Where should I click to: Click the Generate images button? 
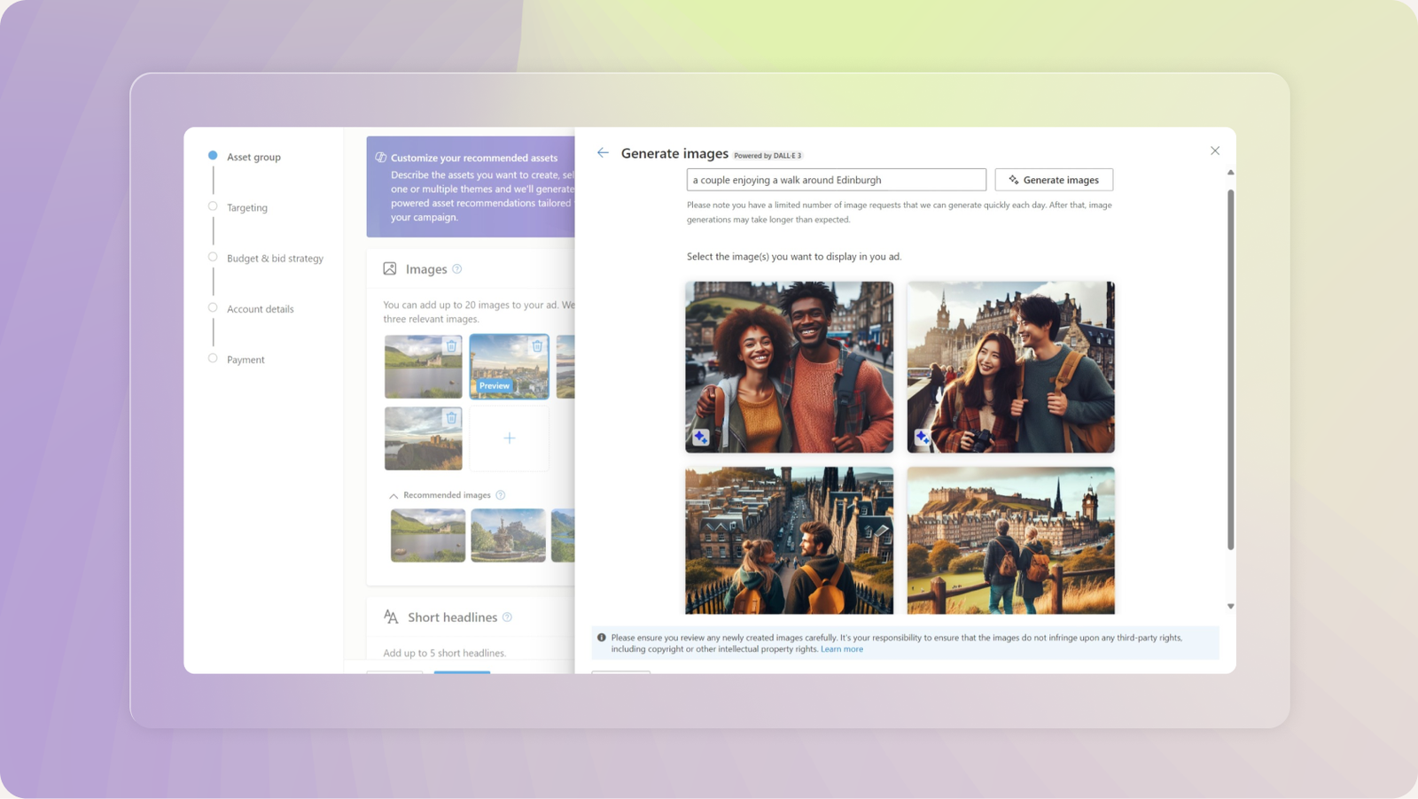point(1054,179)
